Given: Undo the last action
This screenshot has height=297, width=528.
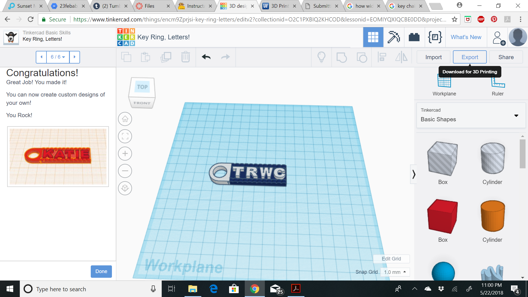Looking at the screenshot, I should click(206, 57).
